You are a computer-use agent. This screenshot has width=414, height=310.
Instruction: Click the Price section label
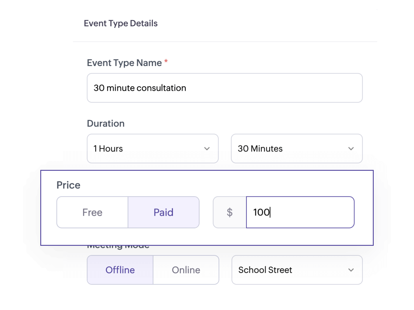pyautogui.click(x=68, y=185)
